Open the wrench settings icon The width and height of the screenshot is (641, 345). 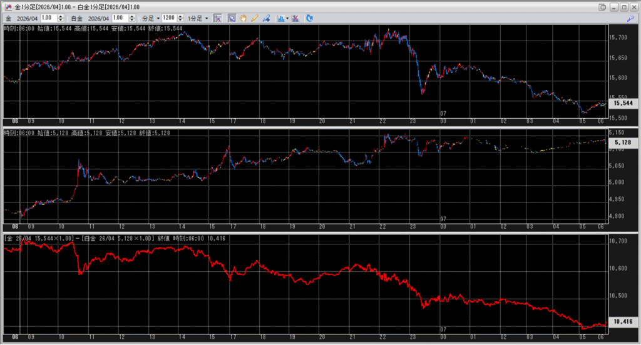point(630,18)
